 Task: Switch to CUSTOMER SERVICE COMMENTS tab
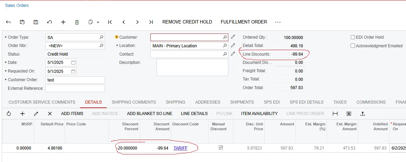(42, 102)
